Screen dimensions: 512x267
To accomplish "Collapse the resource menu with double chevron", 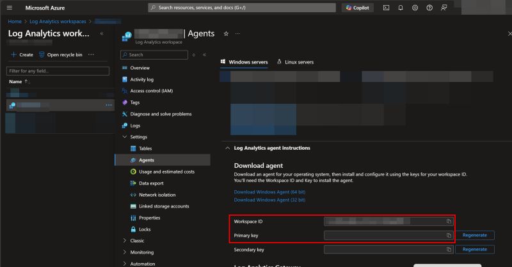I will (x=204, y=54).
